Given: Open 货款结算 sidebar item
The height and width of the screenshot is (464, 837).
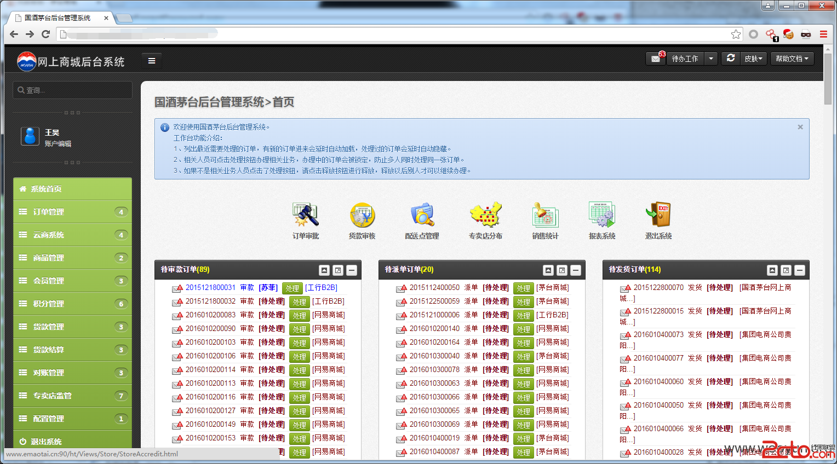Looking at the screenshot, I should pos(72,350).
